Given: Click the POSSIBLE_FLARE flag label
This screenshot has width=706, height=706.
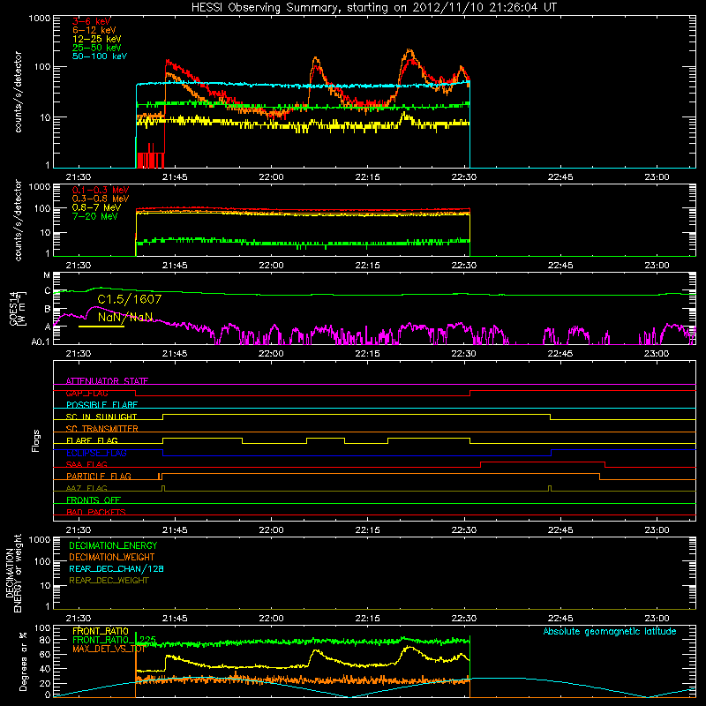Looking at the screenshot, I should coord(101,405).
